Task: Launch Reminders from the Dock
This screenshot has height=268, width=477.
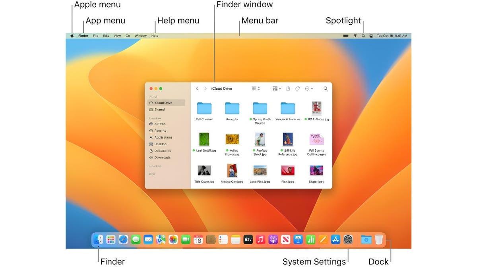Action: tap(223, 239)
